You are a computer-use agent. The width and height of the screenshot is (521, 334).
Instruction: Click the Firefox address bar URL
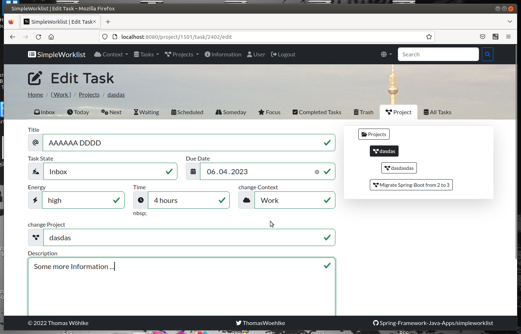click(x=267, y=37)
